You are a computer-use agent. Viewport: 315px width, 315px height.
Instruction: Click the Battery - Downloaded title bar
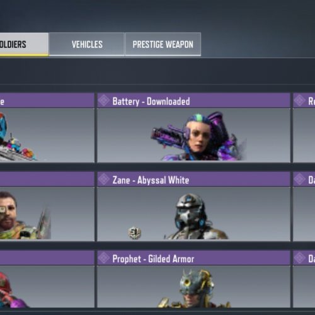(193, 101)
